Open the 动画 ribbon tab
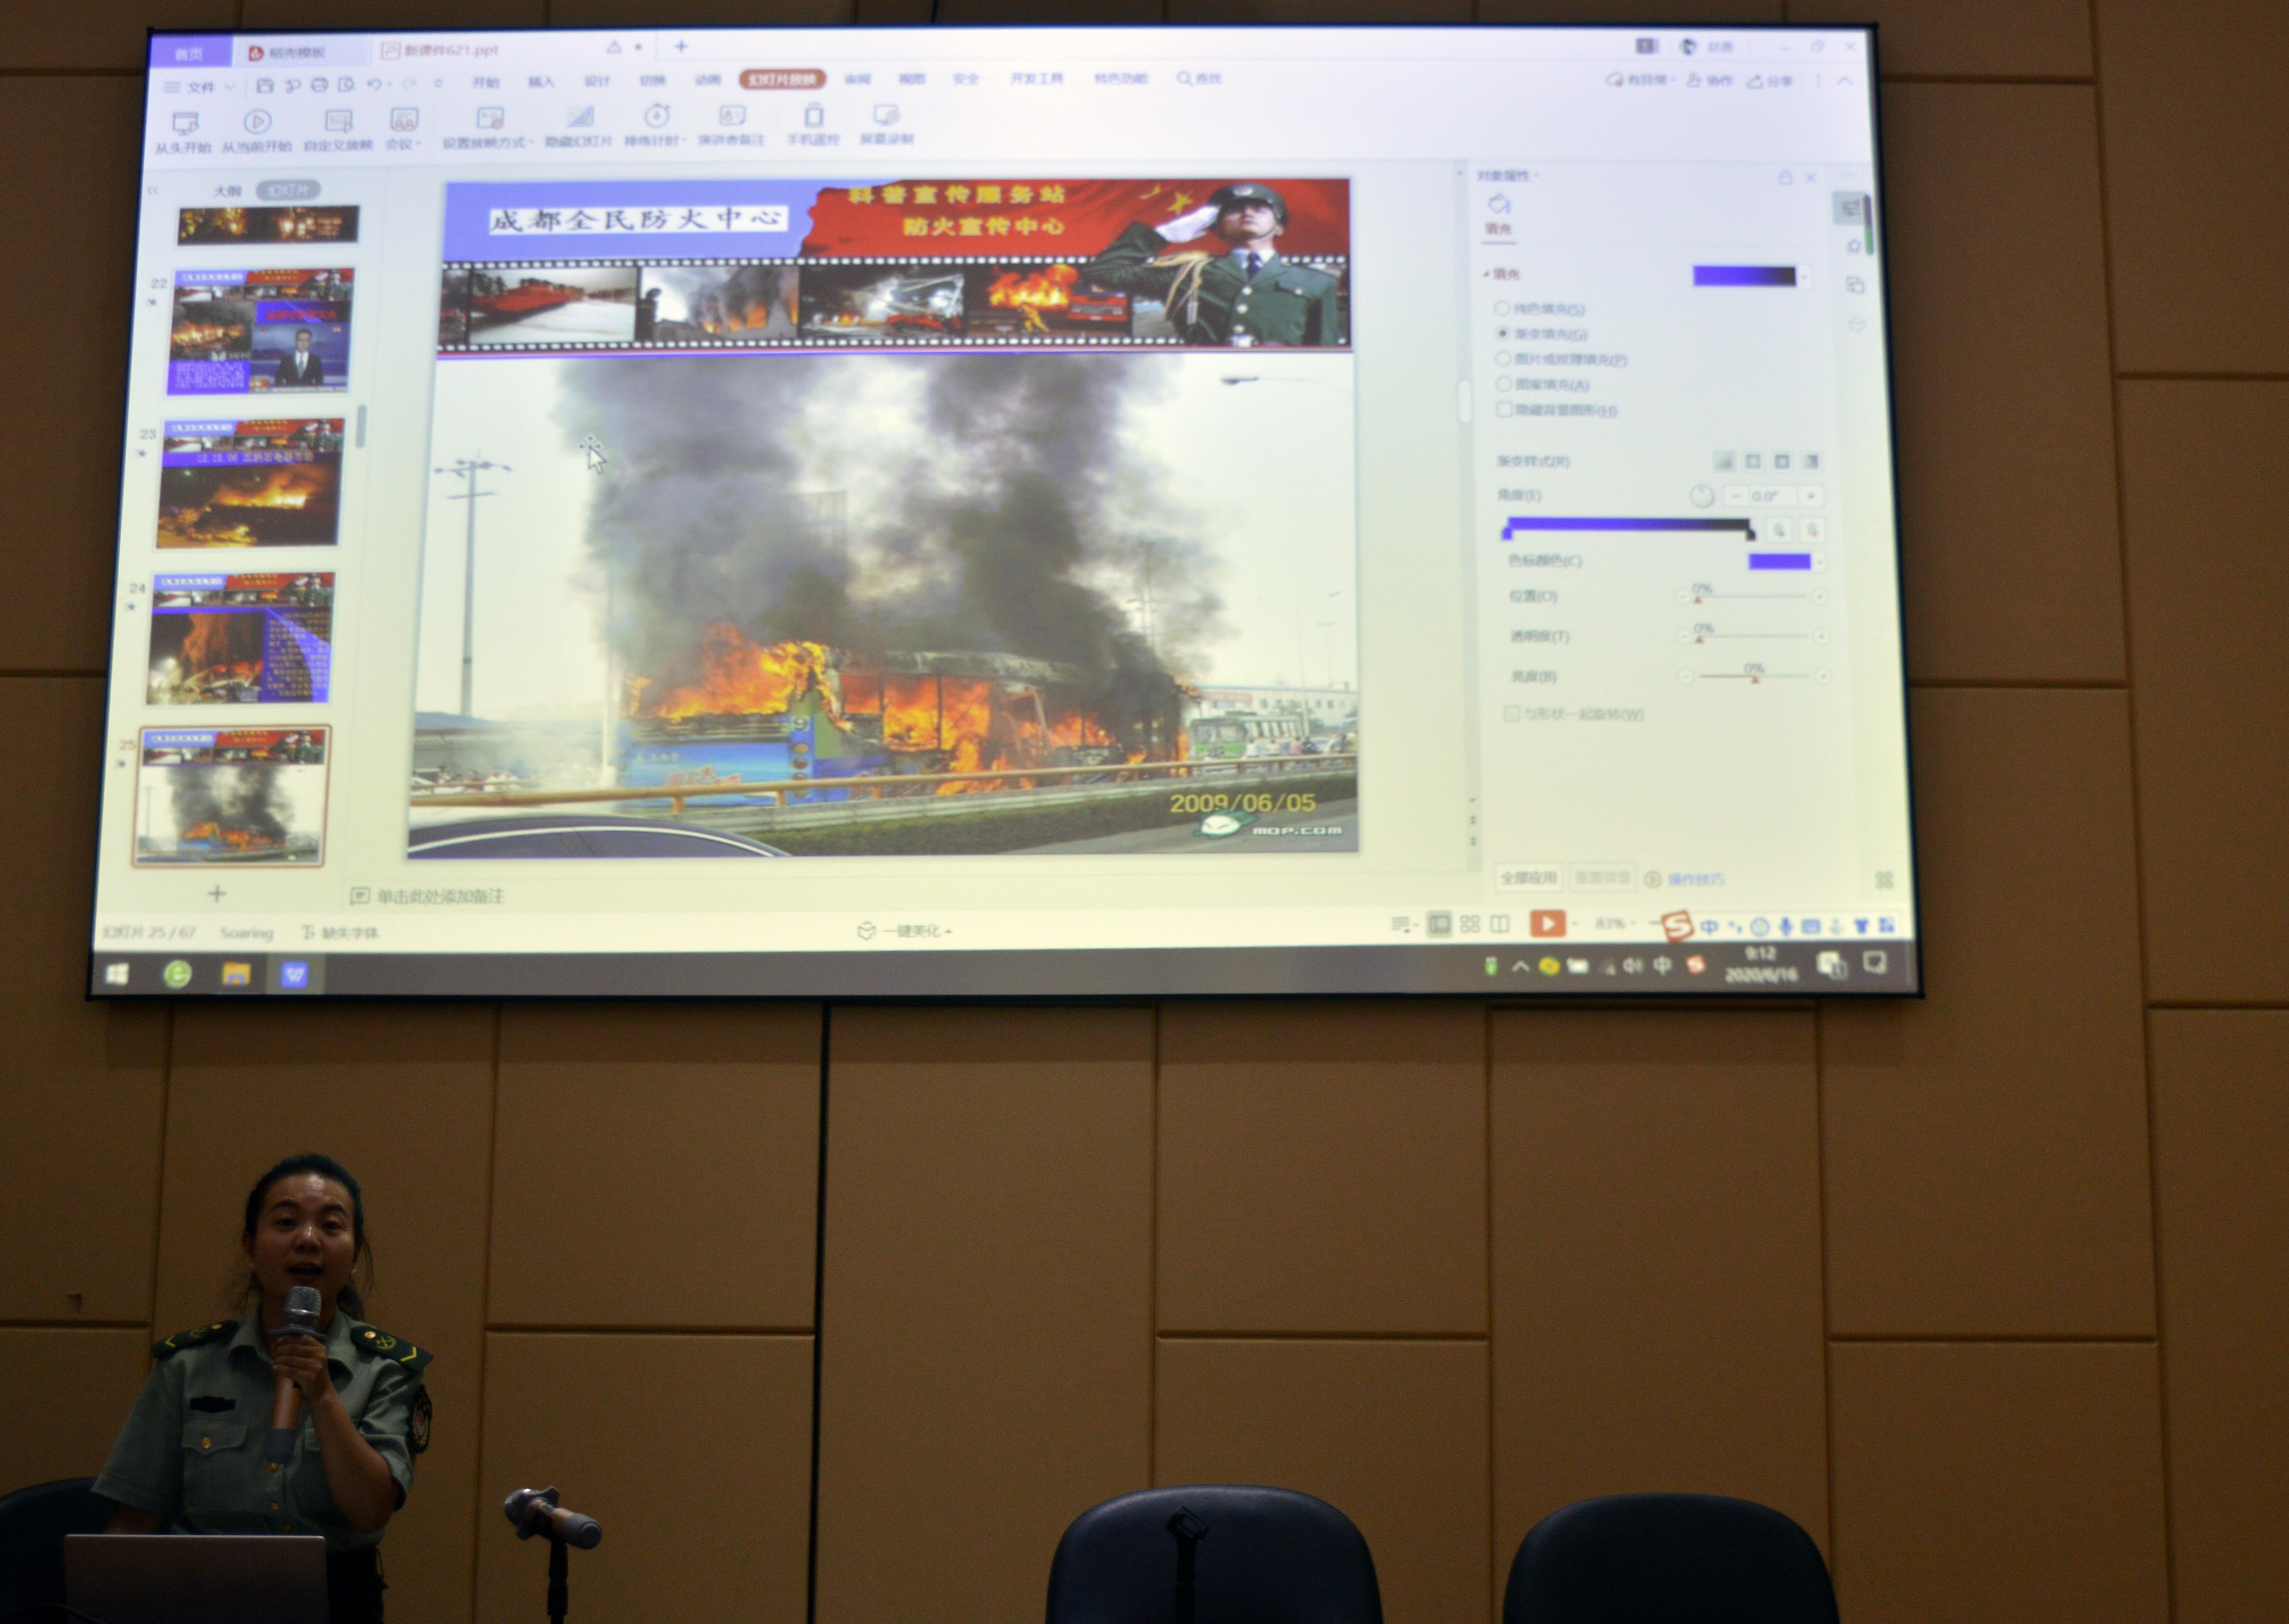 [x=708, y=80]
